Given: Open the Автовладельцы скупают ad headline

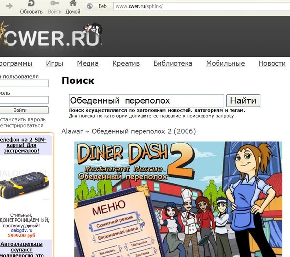Looking at the screenshot, I should coord(22,250).
